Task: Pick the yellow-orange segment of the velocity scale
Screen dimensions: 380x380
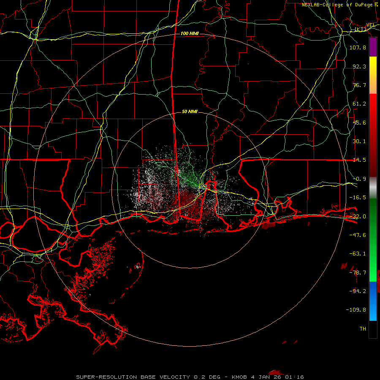Action: (x=373, y=75)
